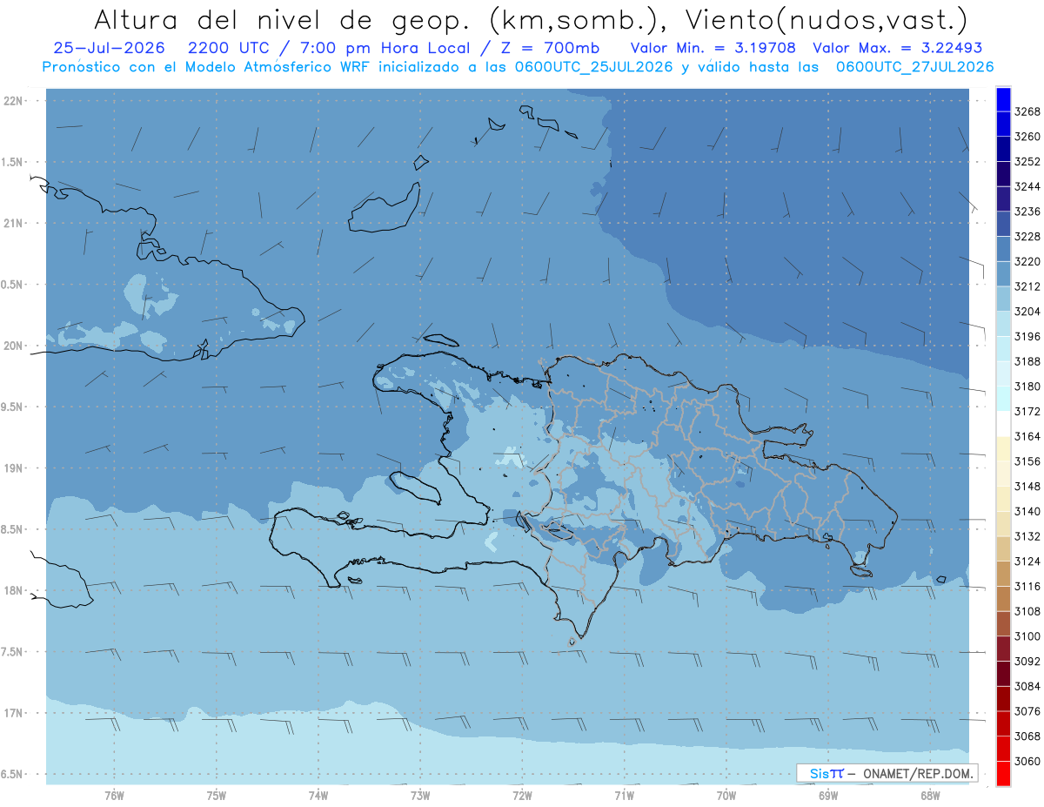Click the '2200 UTC' time label
The image size is (1044, 807).
click(x=230, y=48)
